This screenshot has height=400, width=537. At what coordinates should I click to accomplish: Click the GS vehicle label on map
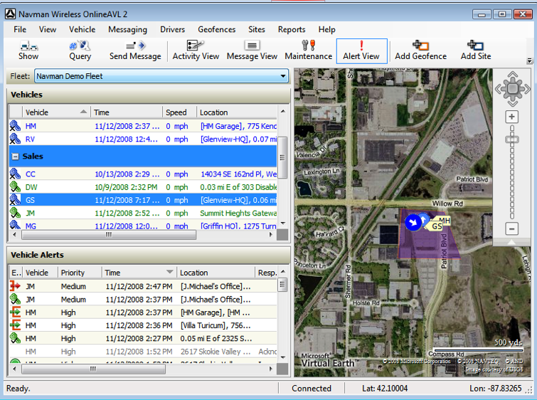tap(437, 226)
